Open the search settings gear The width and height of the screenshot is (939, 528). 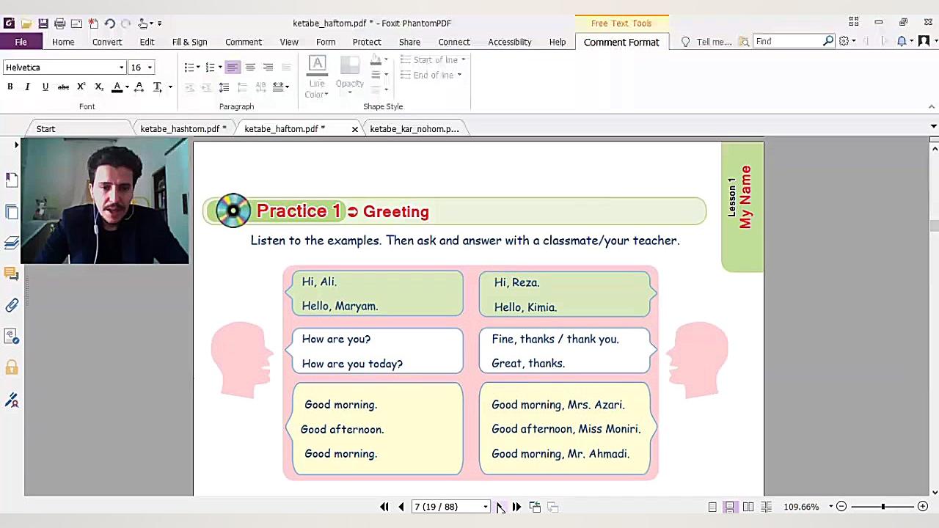pos(844,41)
